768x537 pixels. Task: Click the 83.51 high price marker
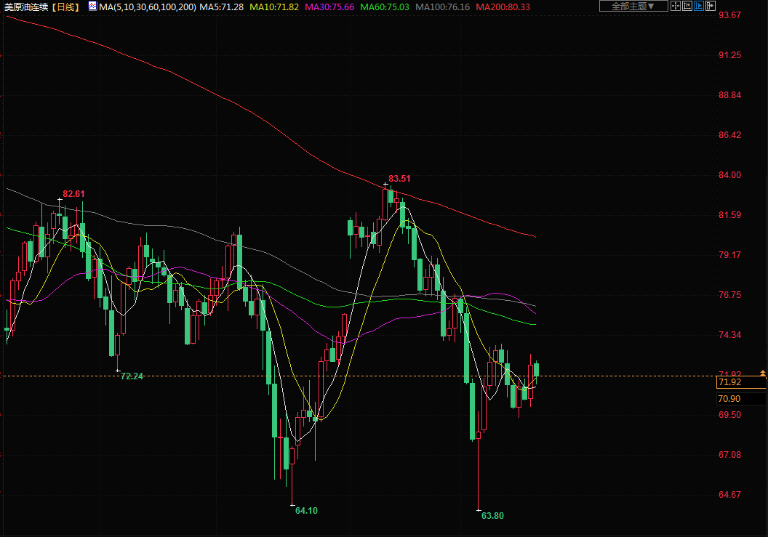point(399,179)
